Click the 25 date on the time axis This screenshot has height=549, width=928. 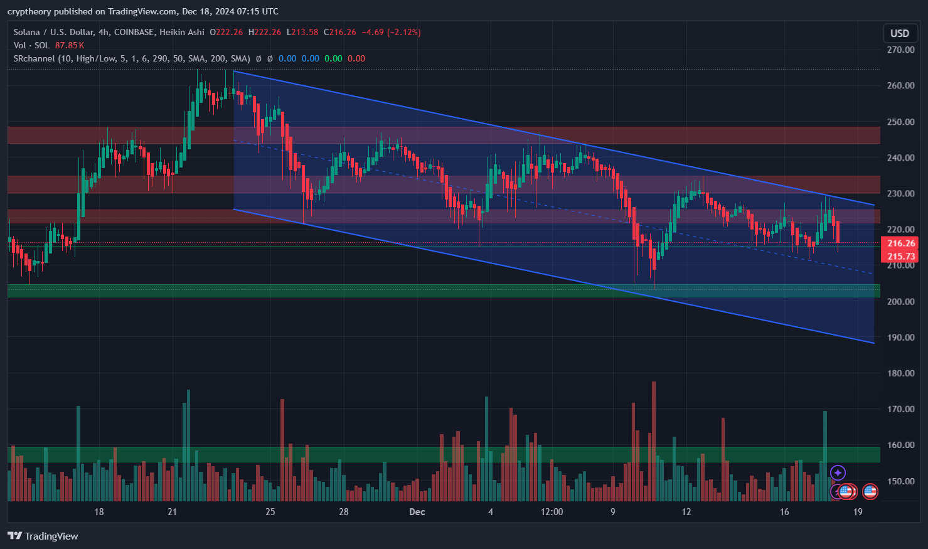click(270, 512)
